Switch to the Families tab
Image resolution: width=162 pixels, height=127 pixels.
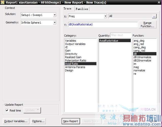(82, 9)
